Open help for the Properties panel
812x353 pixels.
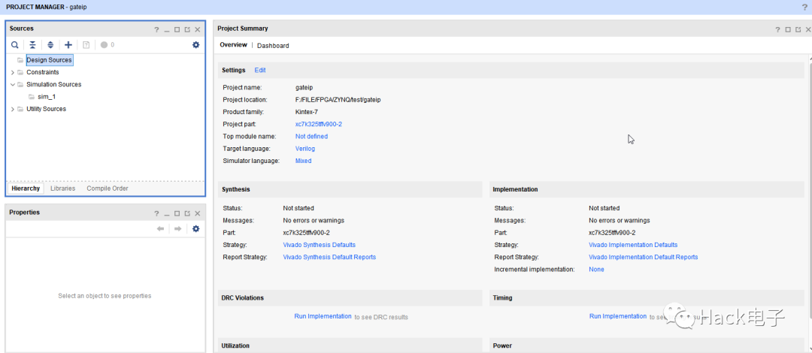click(156, 213)
